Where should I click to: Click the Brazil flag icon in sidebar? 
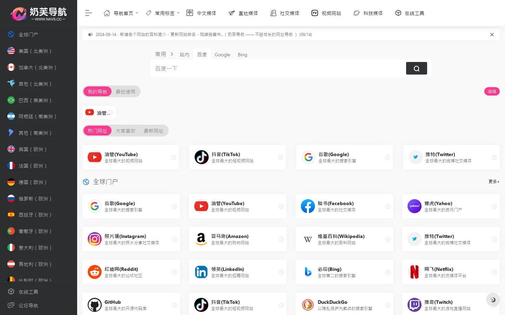pos(11,100)
